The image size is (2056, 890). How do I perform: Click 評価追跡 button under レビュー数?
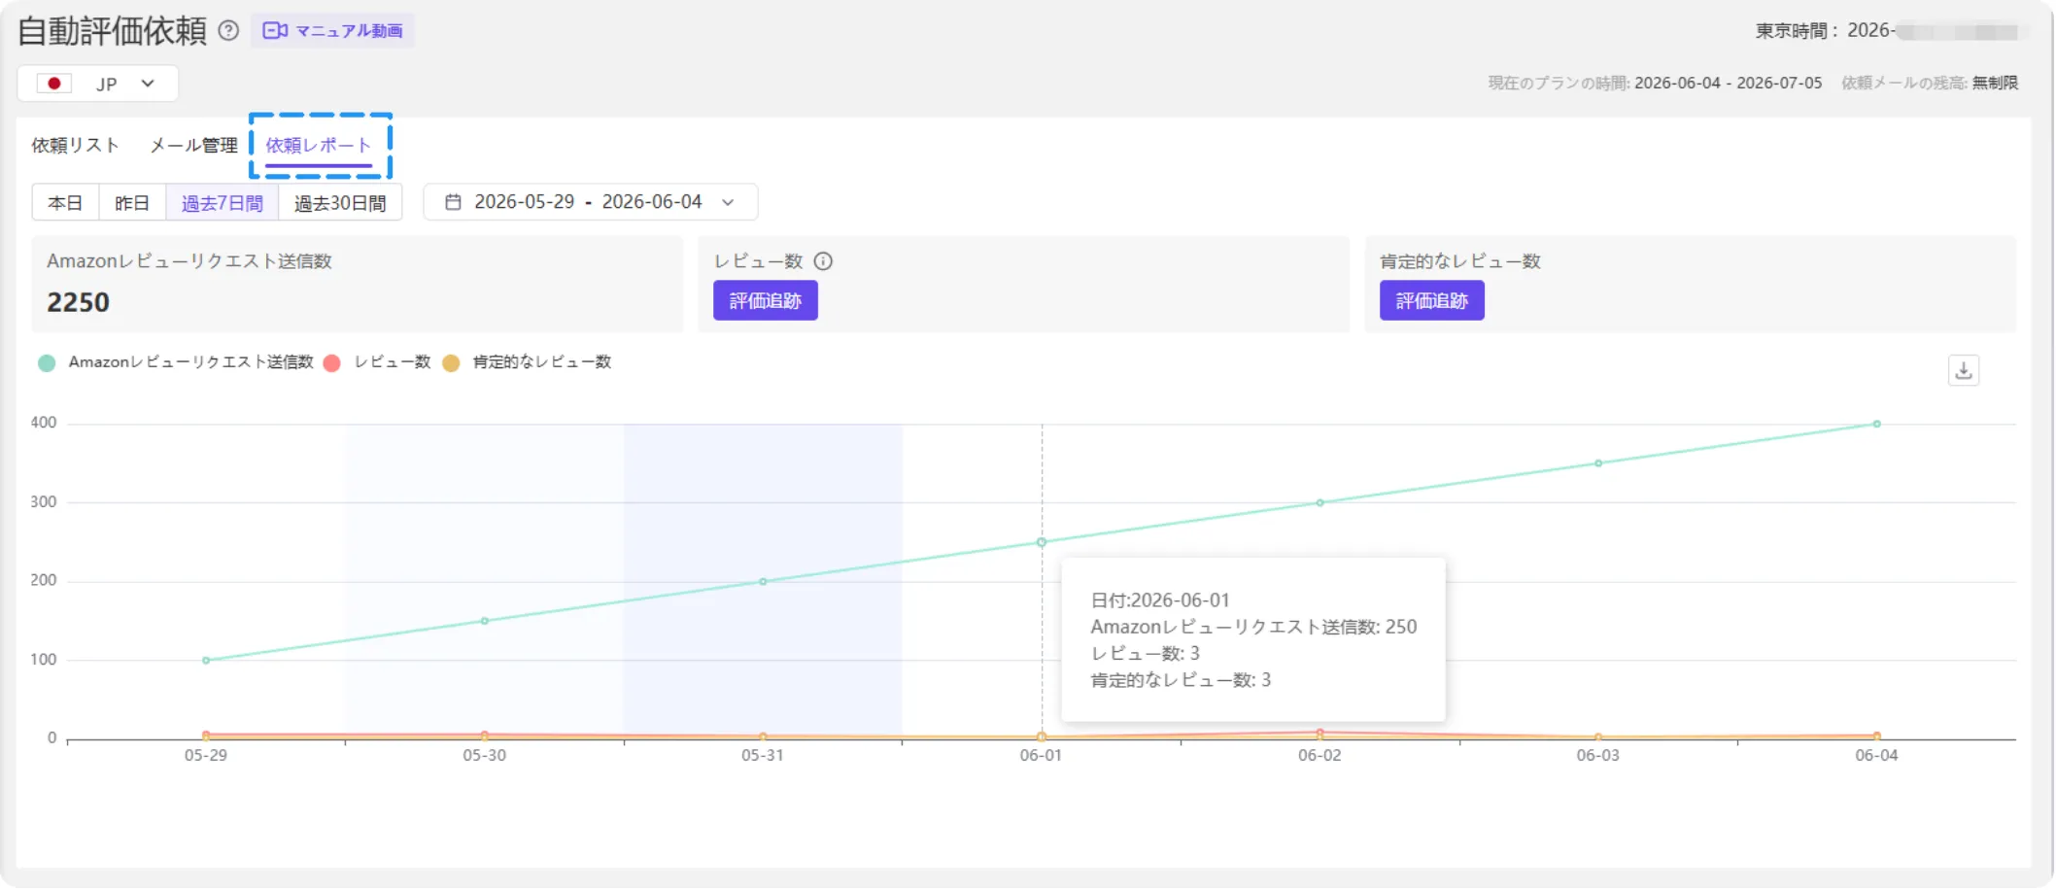point(766,300)
